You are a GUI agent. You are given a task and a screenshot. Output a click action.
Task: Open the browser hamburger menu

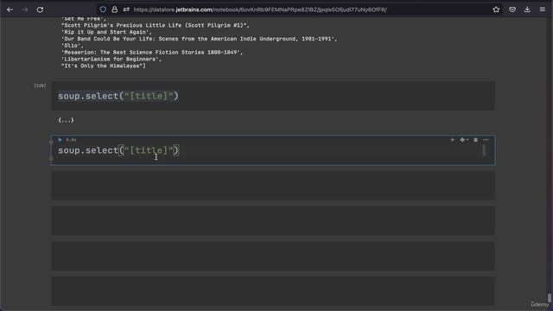pos(543,10)
